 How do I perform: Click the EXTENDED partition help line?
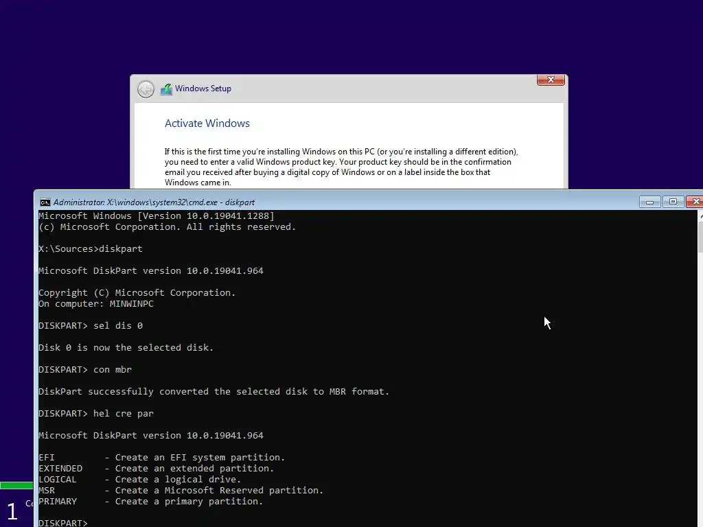click(x=156, y=468)
